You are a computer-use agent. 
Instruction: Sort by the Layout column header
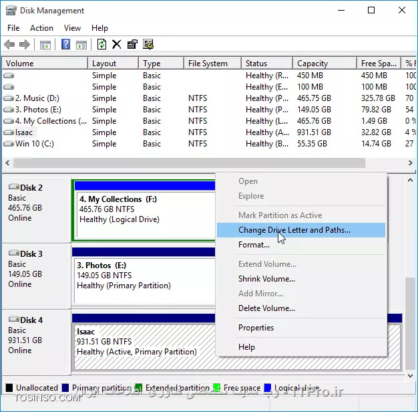(x=113, y=64)
